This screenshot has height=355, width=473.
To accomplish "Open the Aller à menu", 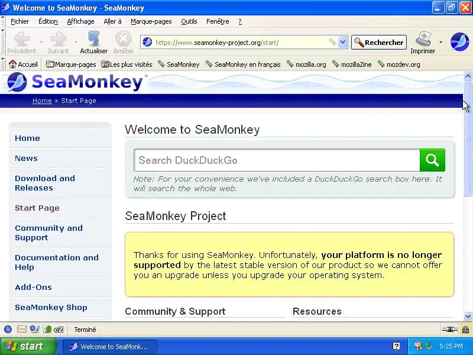I will pyautogui.click(x=112, y=21).
